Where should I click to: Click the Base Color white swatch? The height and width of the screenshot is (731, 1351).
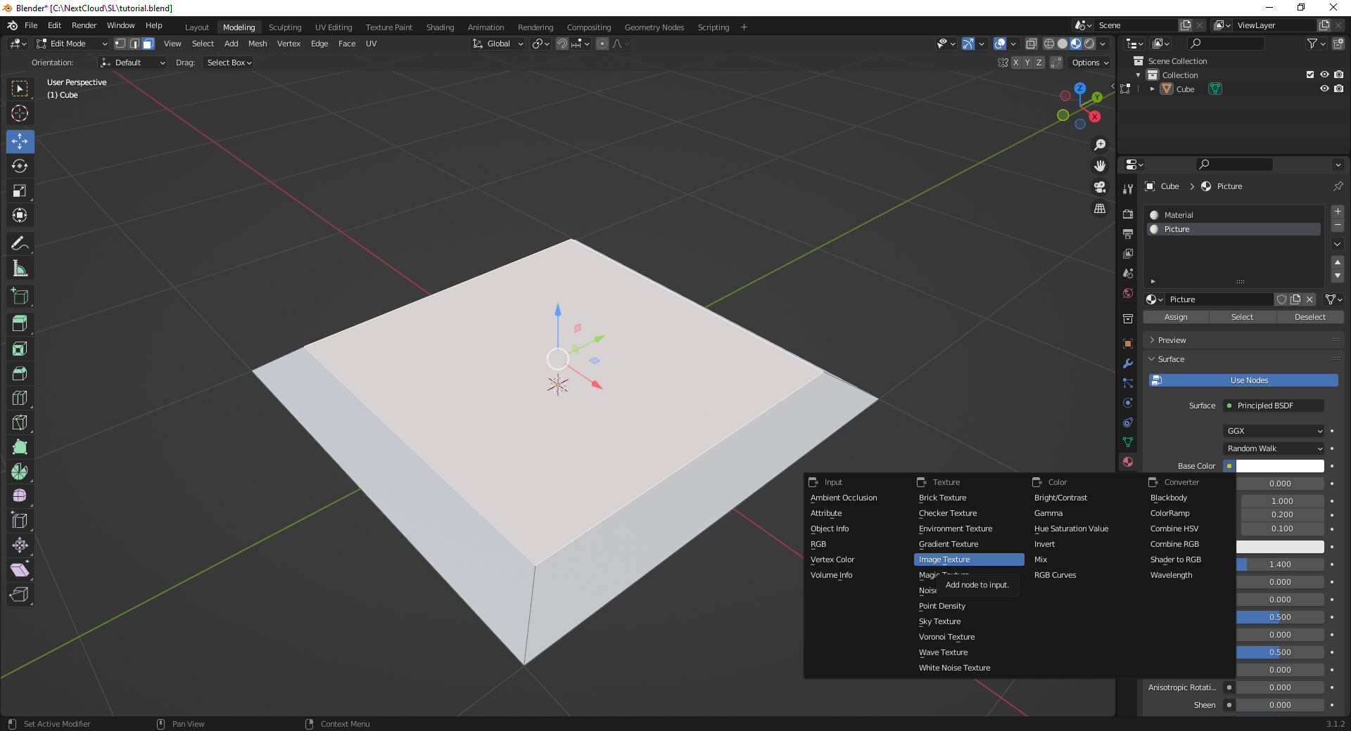pyautogui.click(x=1280, y=466)
